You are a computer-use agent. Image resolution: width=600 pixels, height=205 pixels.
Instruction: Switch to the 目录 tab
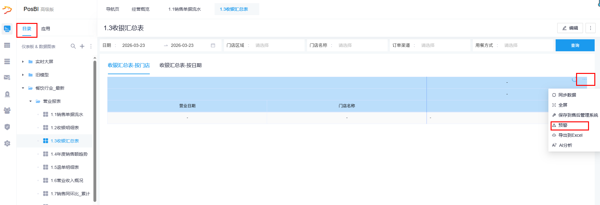coord(27,29)
